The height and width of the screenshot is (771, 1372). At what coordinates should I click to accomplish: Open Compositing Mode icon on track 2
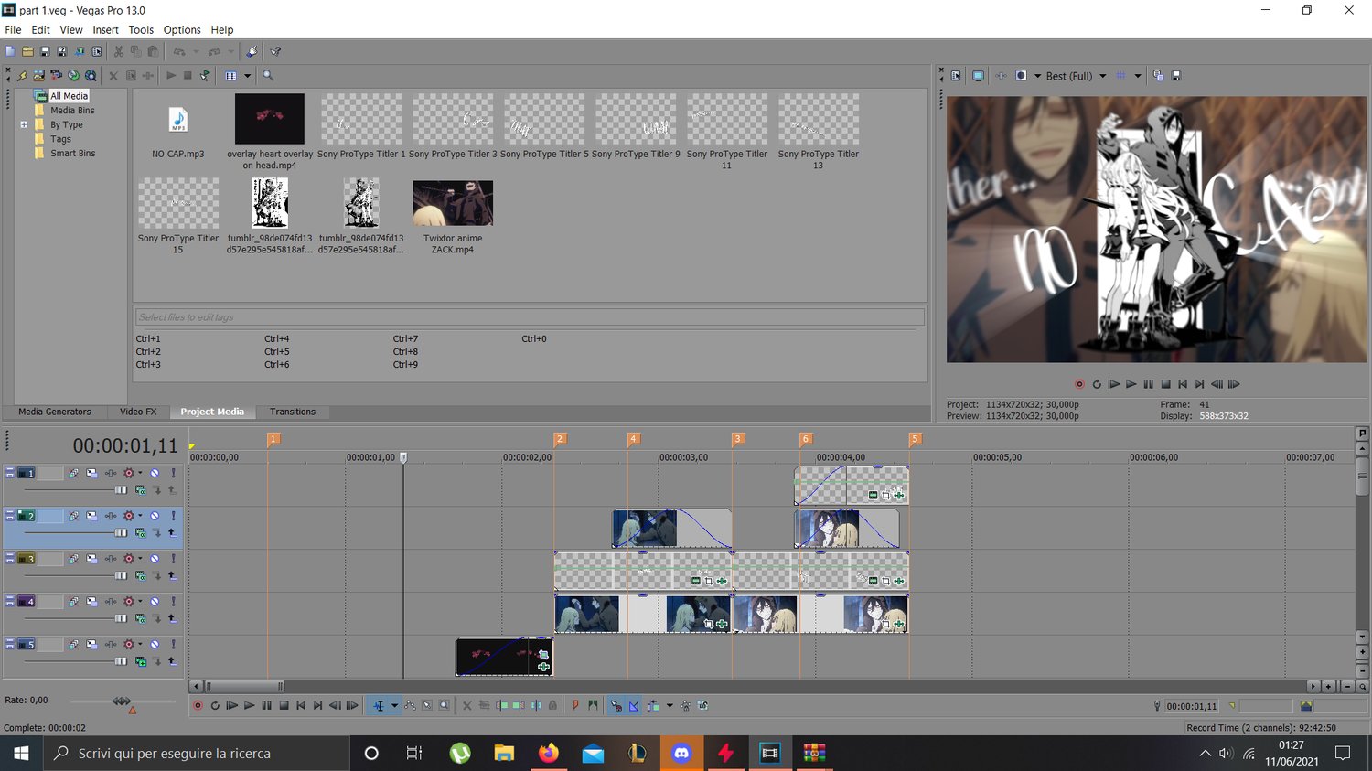140,532
